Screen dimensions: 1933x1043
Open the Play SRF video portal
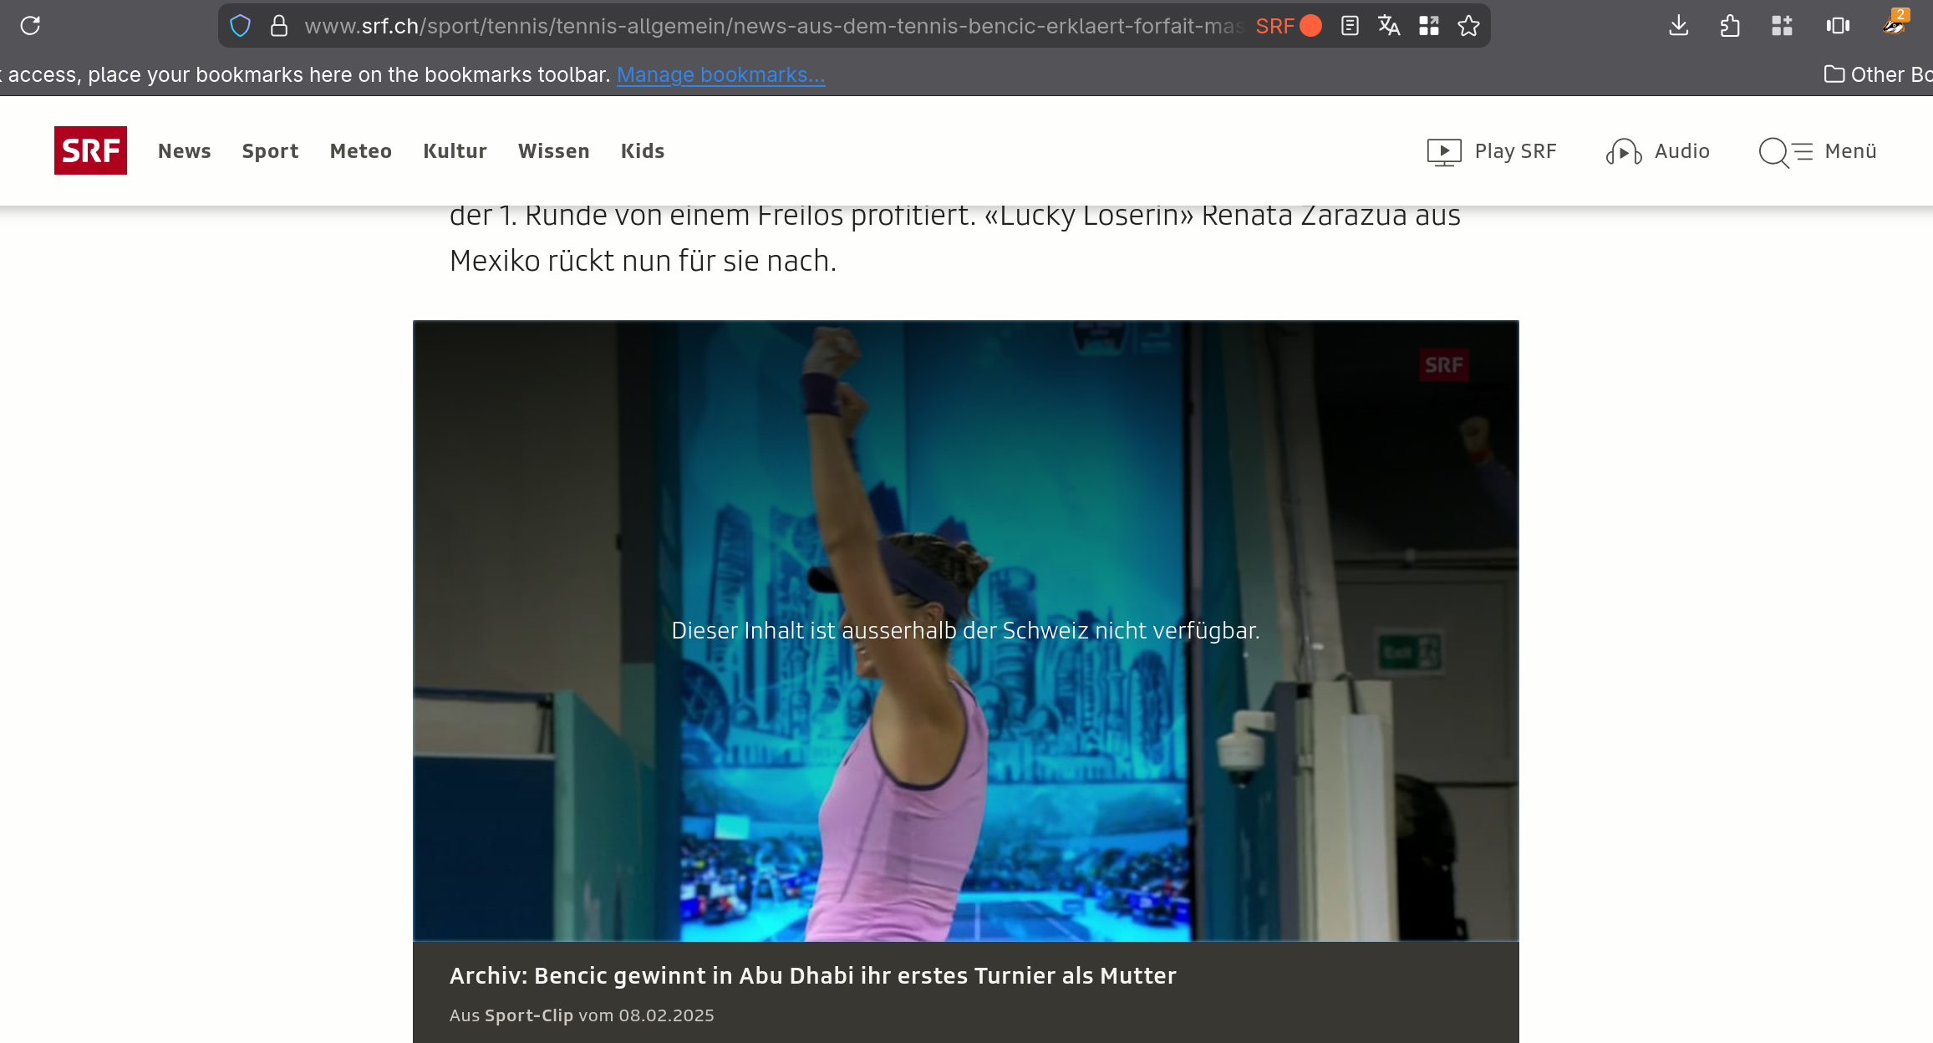1493,150
